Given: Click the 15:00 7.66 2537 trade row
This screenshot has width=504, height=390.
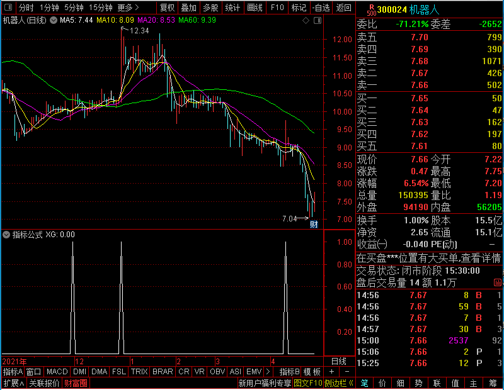Looking at the screenshot, I should coord(430,340).
